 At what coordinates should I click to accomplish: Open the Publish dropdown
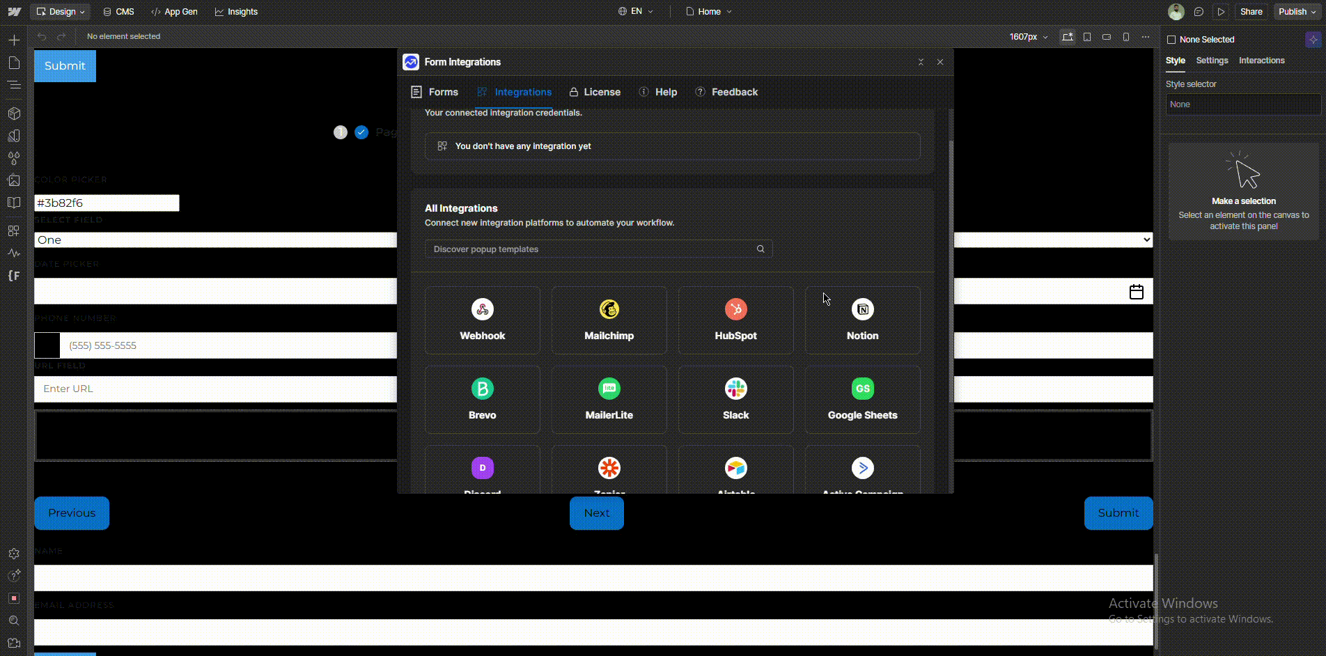[1297, 12]
